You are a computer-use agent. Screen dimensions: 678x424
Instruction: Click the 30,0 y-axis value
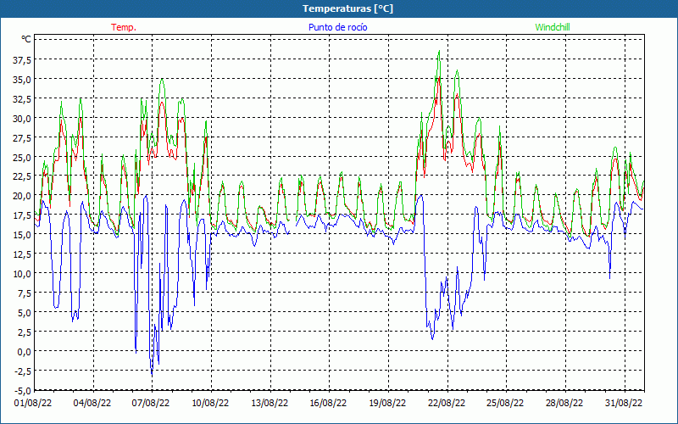tap(22, 118)
